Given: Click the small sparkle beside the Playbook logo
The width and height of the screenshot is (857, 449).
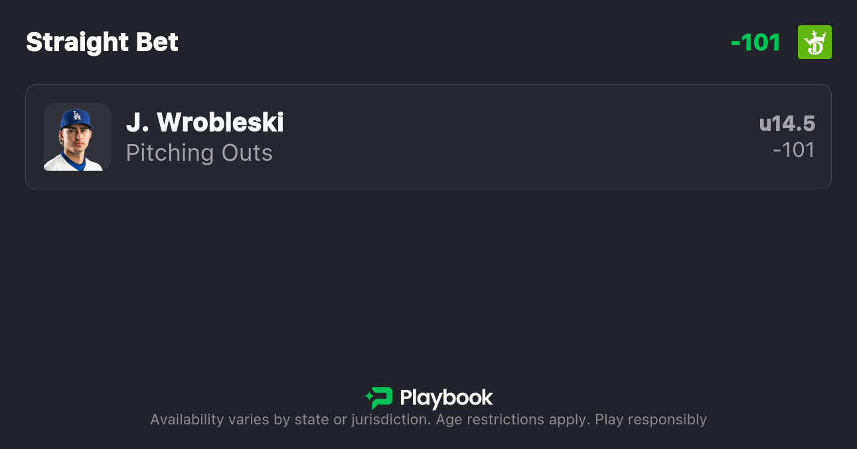Looking at the screenshot, I should (368, 398).
